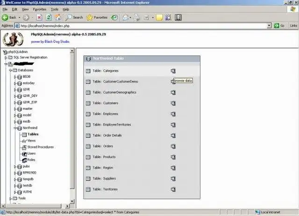The height and width of the screenshot is (216, 299).
Task: Expand the master database node
Action: 15,109
